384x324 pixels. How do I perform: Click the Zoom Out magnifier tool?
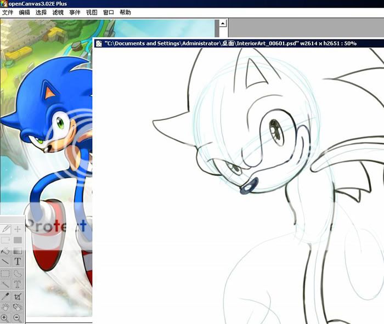18,318
